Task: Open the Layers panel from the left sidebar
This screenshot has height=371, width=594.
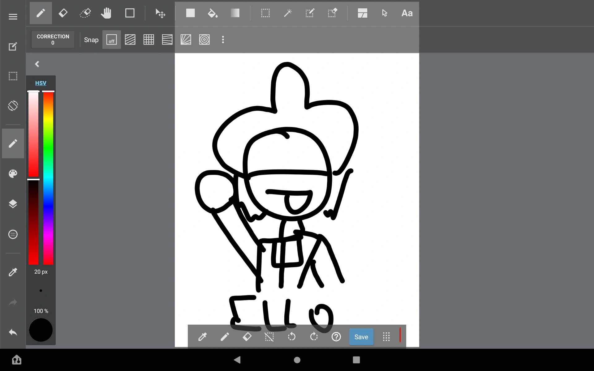Action: click(x=13, y=204)
